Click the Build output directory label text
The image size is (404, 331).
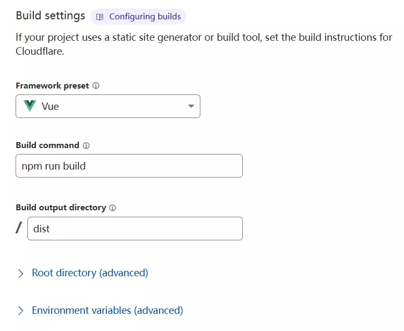pyautogui.click(x=61, y=208)
